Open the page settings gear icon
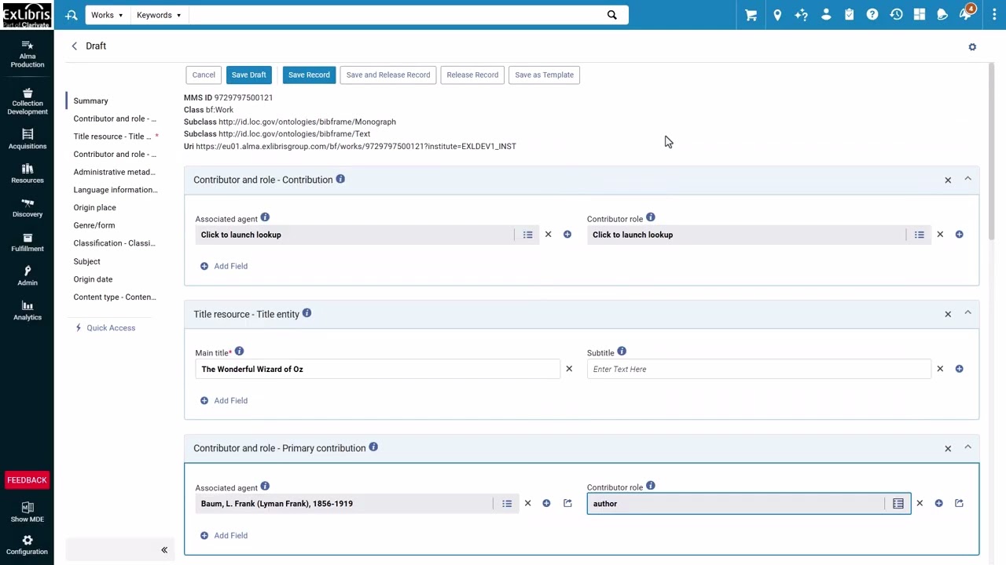The height and width of the screenshot is (565, 1006). click(972, 47)
